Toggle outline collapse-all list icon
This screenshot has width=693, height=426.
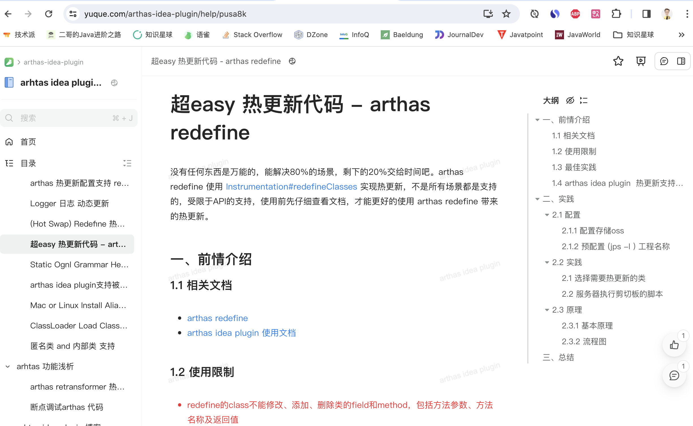coord(584,100)
